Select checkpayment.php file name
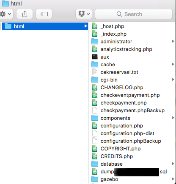Viewport: 176px width, 184px height. click(124, 103)
